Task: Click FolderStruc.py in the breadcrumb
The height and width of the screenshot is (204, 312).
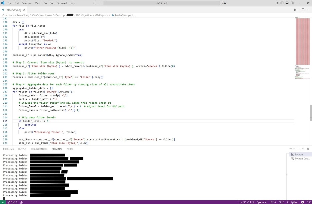Action: (123, 15)
